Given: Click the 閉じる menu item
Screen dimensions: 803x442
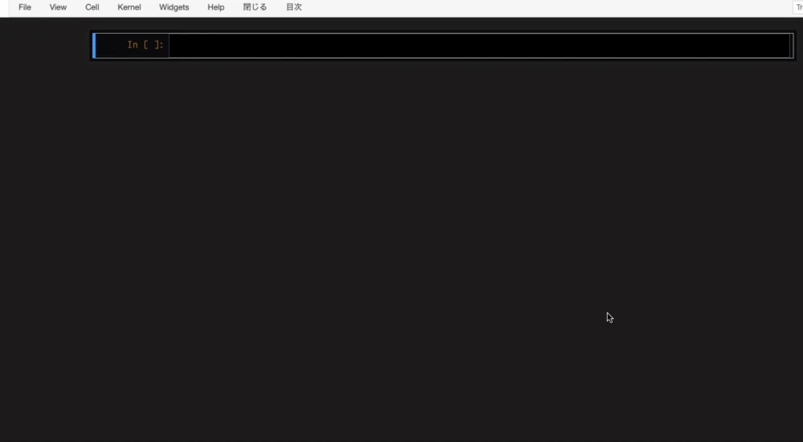Looking at the screenshot, I should 255,7.
